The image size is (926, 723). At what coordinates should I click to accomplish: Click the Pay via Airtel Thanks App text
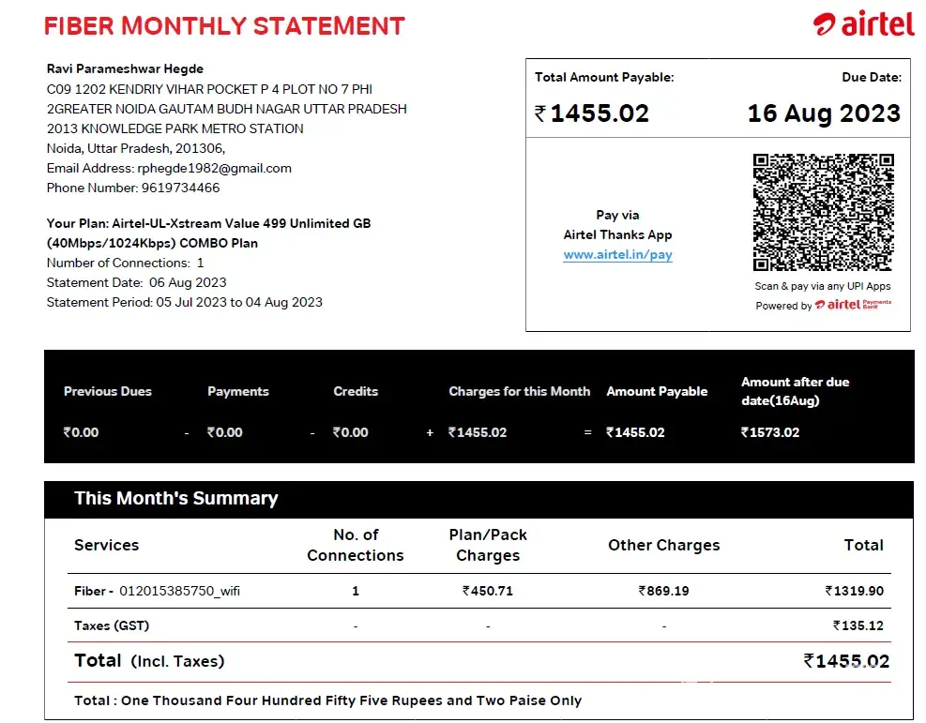pos(617,225)
